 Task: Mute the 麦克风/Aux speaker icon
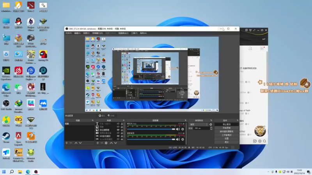pos(178,129)
